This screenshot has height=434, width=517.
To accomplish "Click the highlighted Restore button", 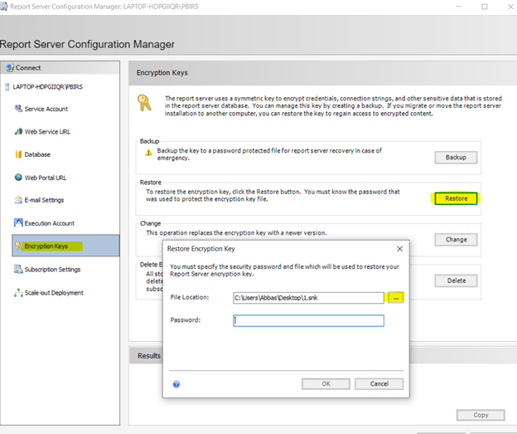I will pos(456,198).
